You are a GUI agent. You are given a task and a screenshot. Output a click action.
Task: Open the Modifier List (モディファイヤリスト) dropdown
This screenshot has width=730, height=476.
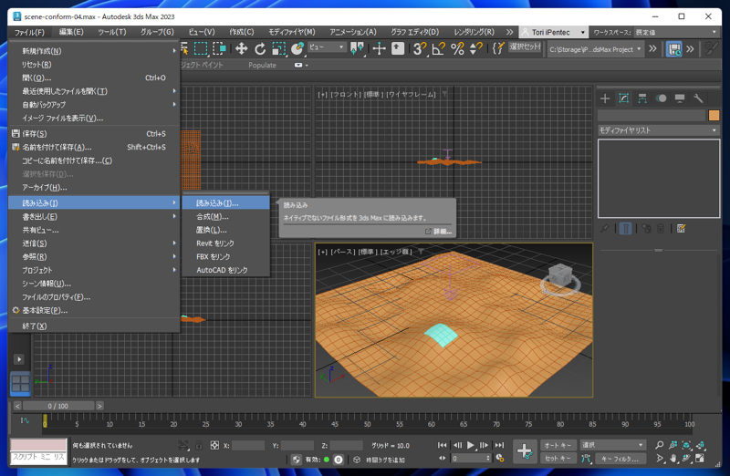coord(658,130)
